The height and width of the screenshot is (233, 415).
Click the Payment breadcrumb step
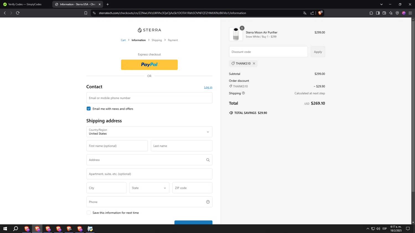tap(173, 40)
